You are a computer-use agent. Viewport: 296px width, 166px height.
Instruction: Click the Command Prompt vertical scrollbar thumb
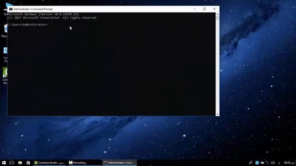pos(217,18)
